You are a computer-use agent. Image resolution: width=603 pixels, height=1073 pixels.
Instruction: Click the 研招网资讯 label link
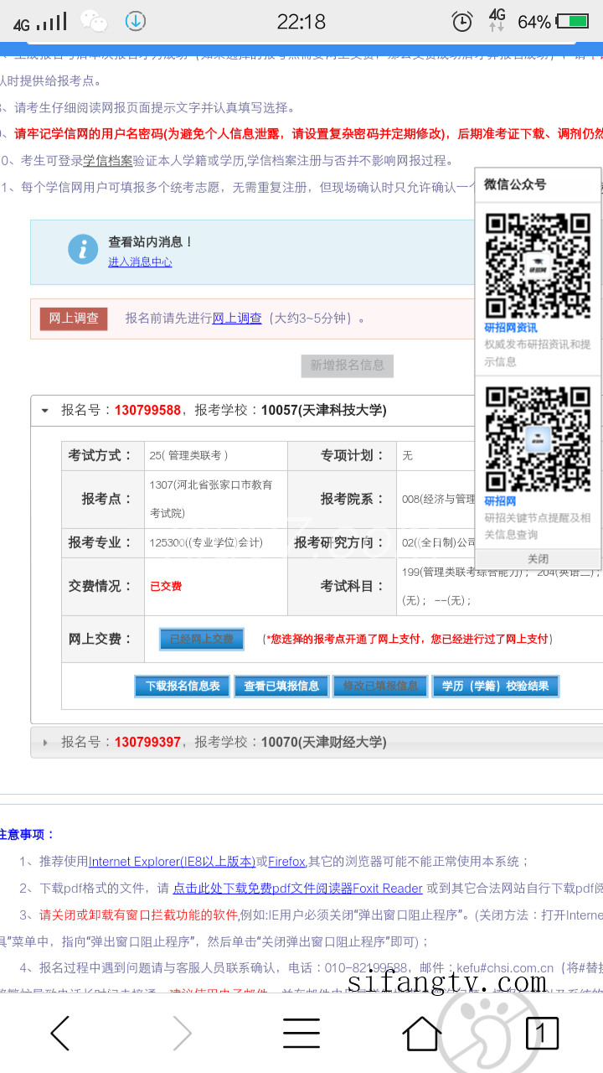coord(511,328)
